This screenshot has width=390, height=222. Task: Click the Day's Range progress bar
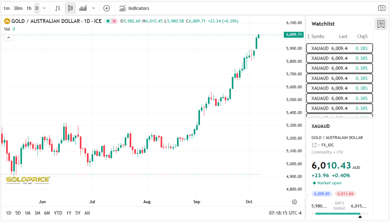click(x=339, y=214)
